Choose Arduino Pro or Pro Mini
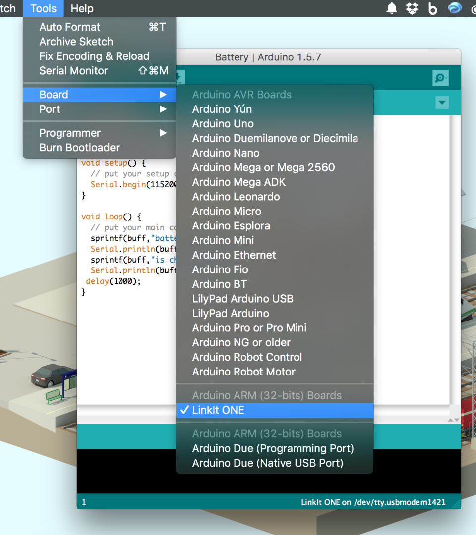 275,328
